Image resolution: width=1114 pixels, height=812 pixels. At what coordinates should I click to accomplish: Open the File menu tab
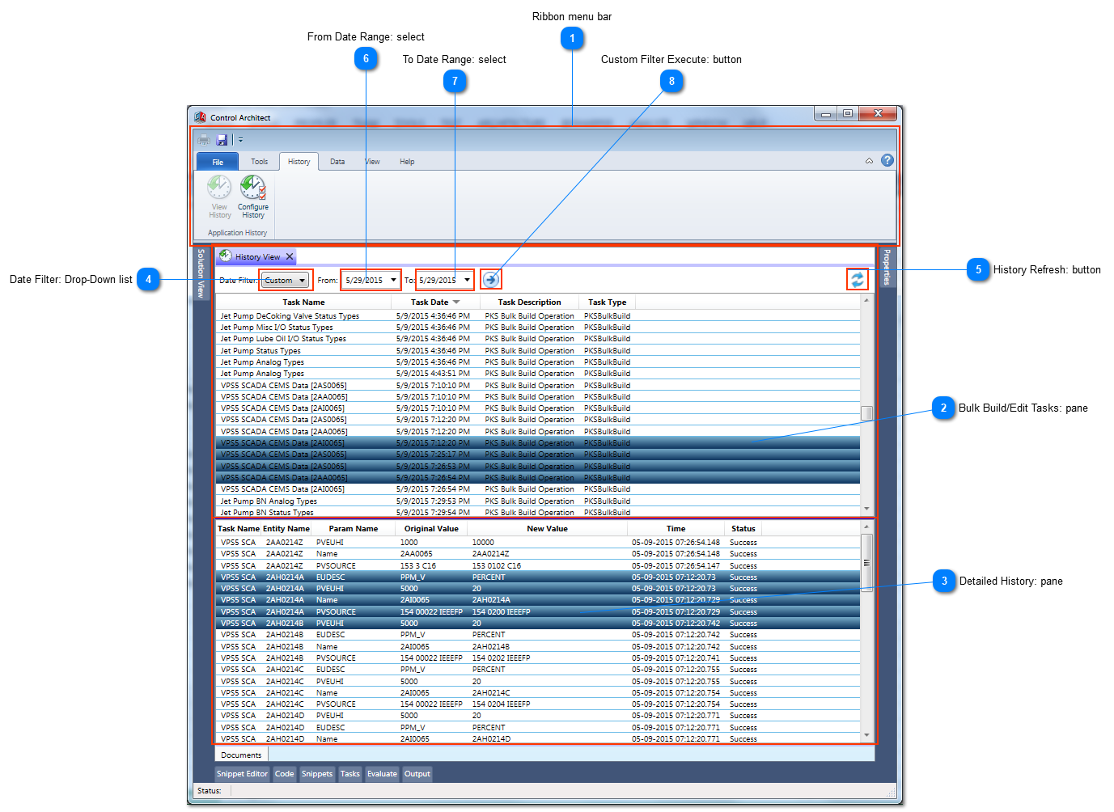(218, 162)
